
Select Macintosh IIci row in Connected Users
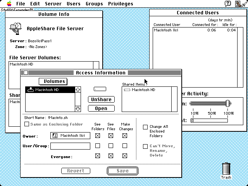[x=195, y=30]
